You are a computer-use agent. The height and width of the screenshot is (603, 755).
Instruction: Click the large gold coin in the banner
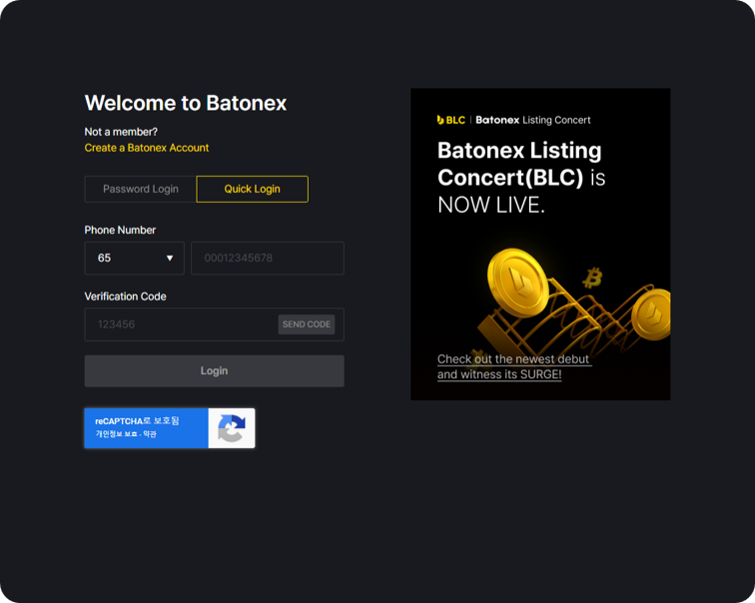click(x=517, y=283)
